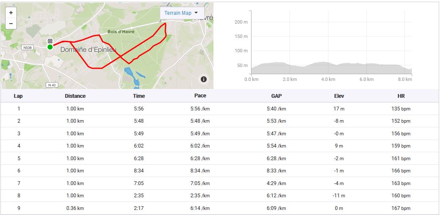The height and width of the screenshot is (215, 440).
Task: Click the green start marker on map
Action: tap(50, 47)
